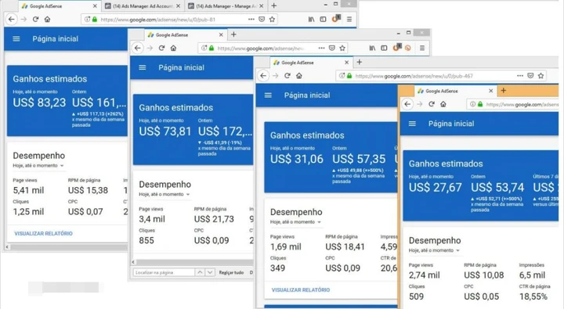Reload the page in the US$ 73,81 window
Image resolution: width=564 pixels, height=309 pixels.
(x=161, y=48)
